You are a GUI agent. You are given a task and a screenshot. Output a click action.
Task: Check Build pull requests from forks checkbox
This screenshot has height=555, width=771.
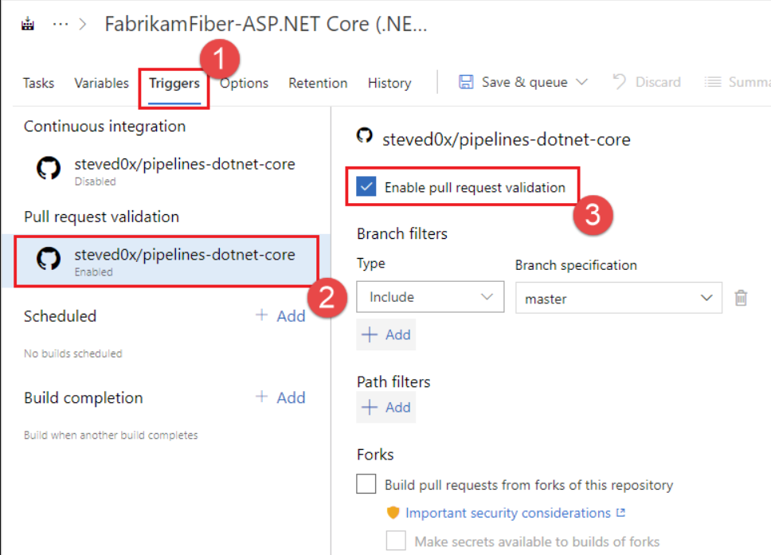click(366, 484)
